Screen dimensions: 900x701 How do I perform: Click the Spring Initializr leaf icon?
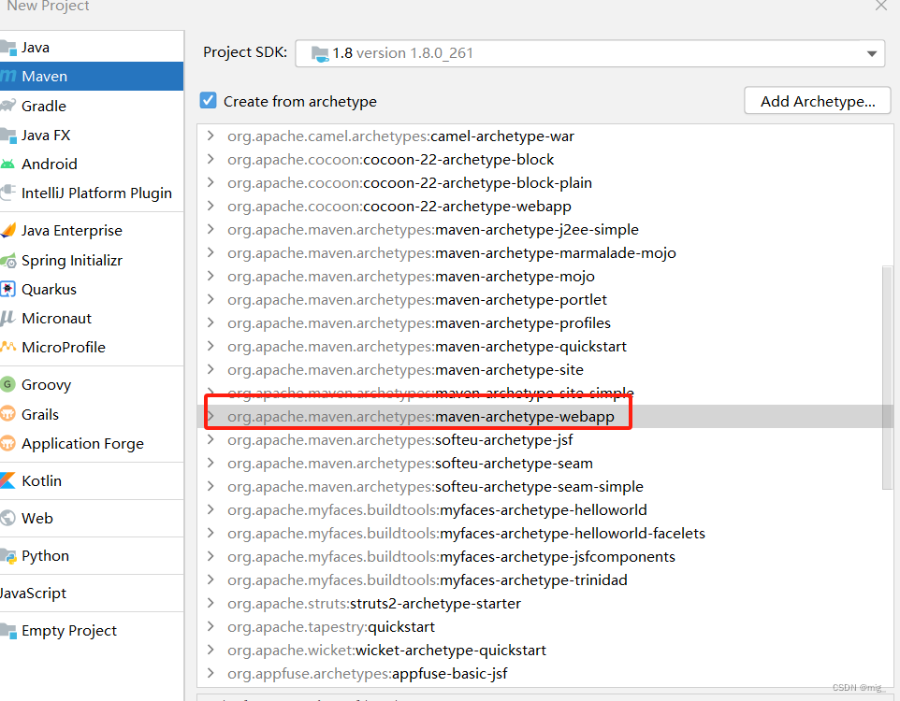8,261
